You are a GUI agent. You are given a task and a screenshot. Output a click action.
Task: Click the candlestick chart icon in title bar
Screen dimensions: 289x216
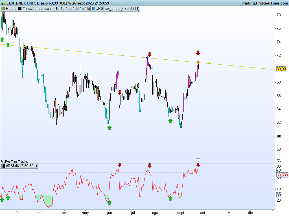pos(3,3)
